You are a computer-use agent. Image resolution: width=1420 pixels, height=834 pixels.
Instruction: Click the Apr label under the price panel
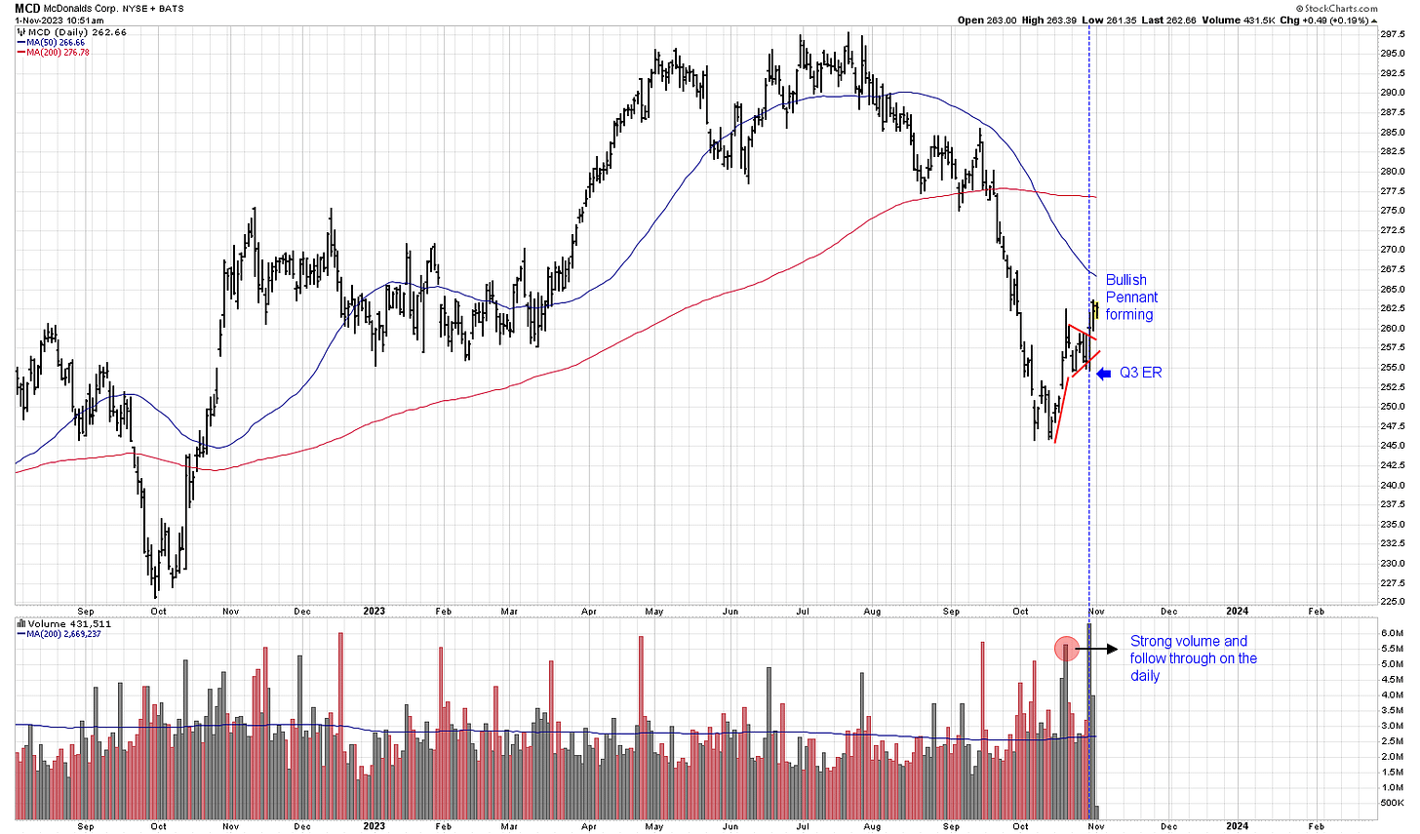[x=589, y=612]
